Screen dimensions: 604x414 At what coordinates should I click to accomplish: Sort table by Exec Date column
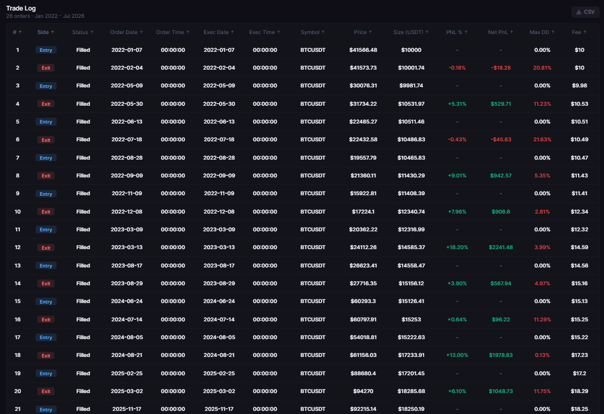click(x=219, y=32)
